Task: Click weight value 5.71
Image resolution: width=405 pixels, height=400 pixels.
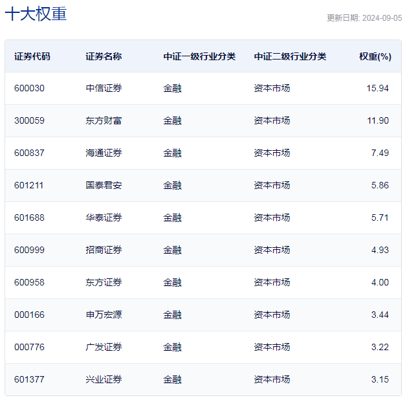Action: point(380,218)
